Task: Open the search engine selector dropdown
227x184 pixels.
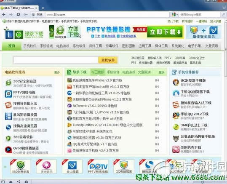Action: coord(175,14)
